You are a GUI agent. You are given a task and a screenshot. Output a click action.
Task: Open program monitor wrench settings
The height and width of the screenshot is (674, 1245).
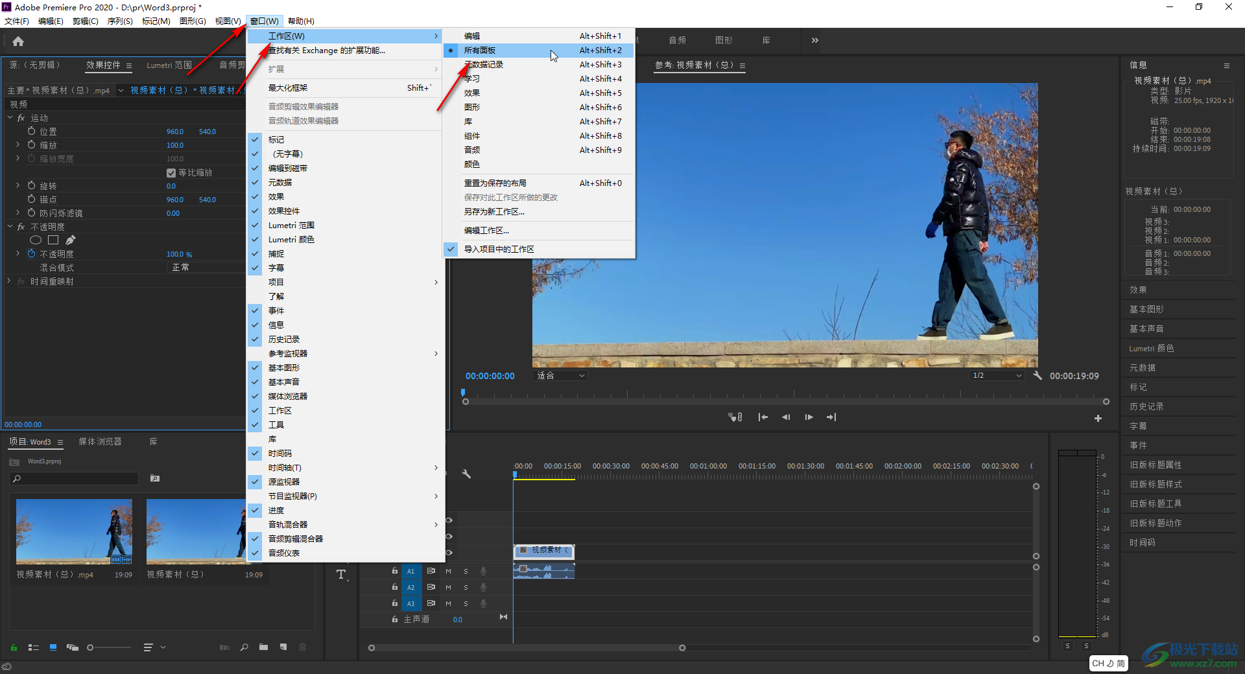[x=1037, y=375]
